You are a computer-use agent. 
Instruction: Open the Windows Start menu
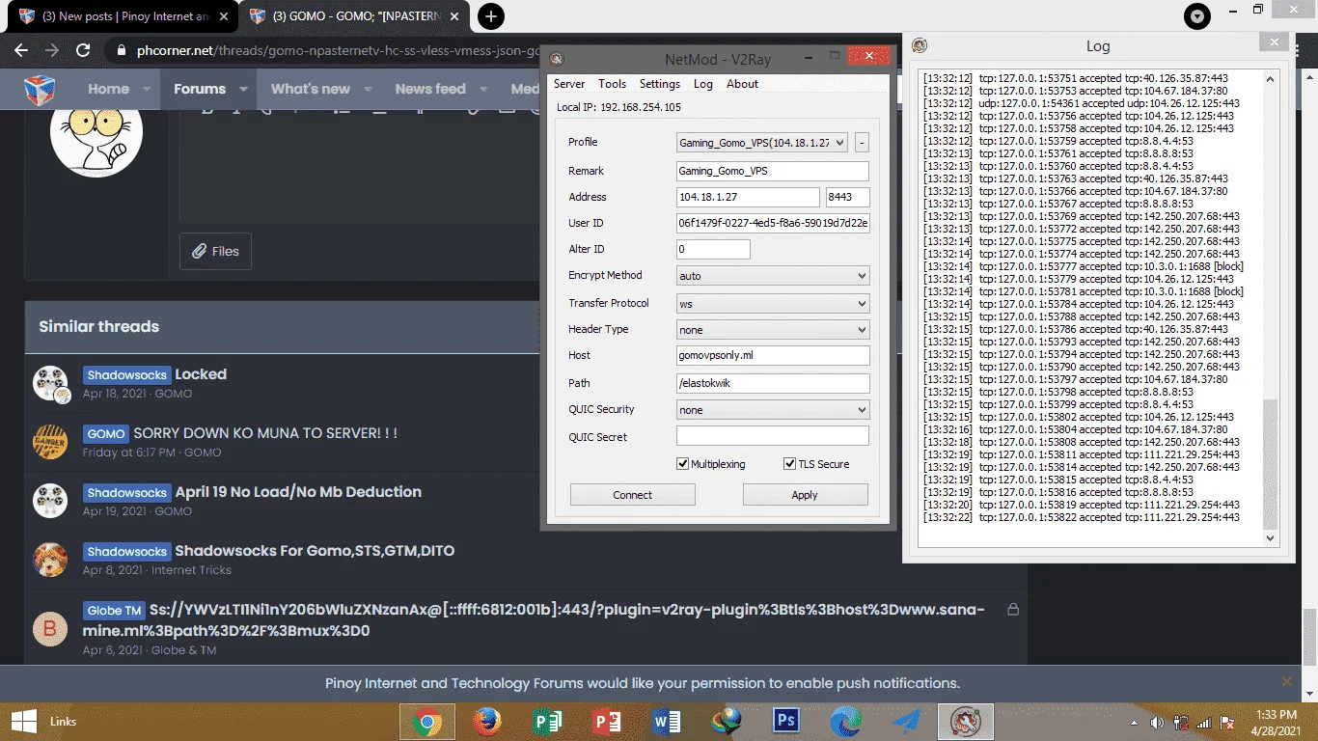click(x=24, y=721)
